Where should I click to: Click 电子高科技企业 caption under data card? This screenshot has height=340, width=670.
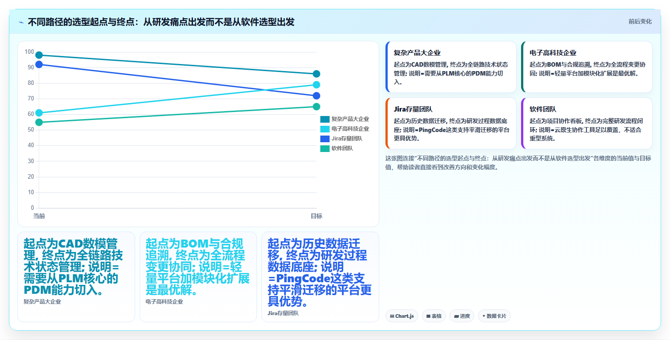tap(164, 302)
